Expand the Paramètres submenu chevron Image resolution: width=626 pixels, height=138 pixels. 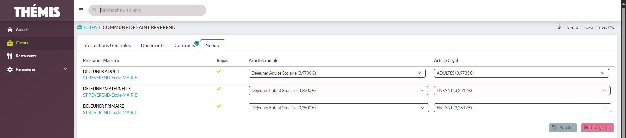(65, 69)
